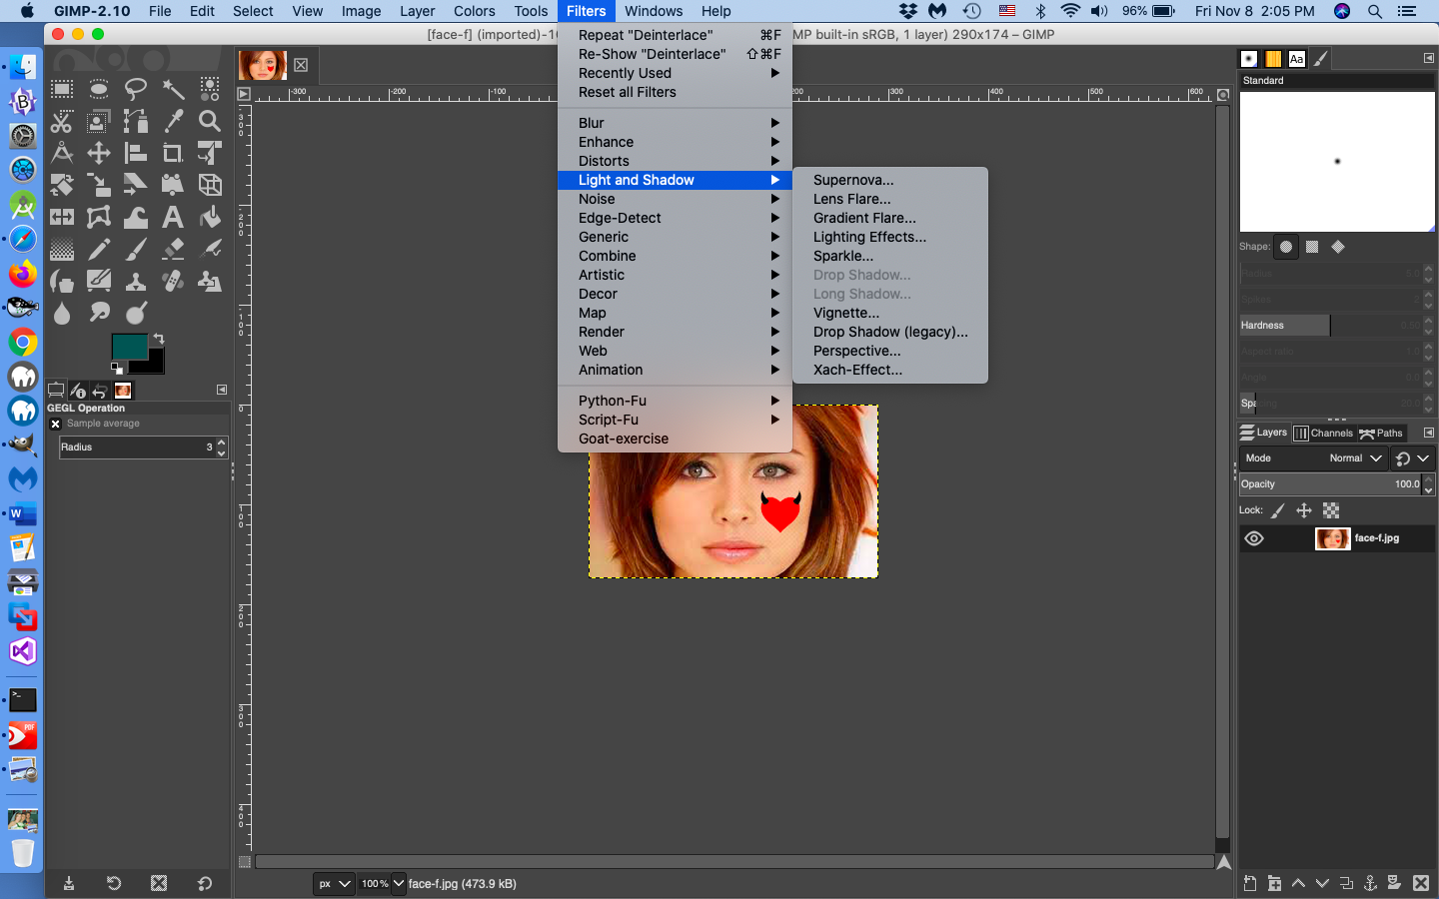Toggle the Sample average checkbox
Screen dimensions: 1439x899
tap(56, 424)
